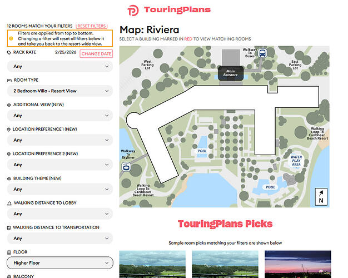Click the north compass icon on map
This screenshot has height=278, width=348.
pyautogui.click(x=321, y=197)
